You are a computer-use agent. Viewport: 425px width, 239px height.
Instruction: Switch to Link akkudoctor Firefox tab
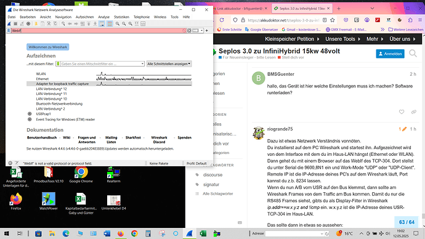point(240,9)
